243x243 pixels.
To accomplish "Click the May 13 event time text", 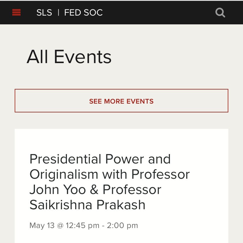I will pyautogui.click(x=84, y=225).
